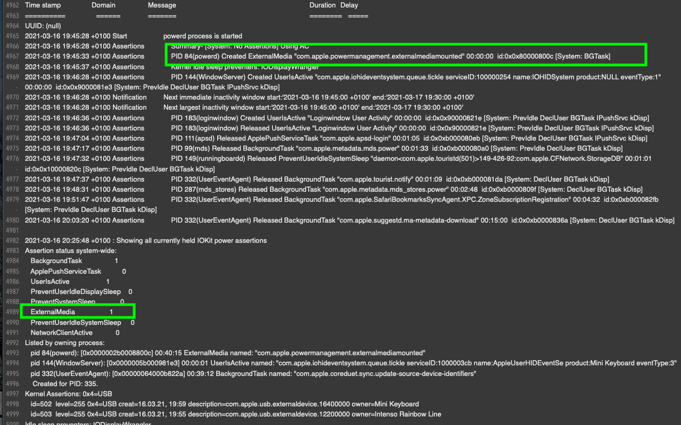Image resolution: width=681 pixels, height=425 pixels.
Task: Click line number 4976 in the gutter
Action: [x=12, y=159]
